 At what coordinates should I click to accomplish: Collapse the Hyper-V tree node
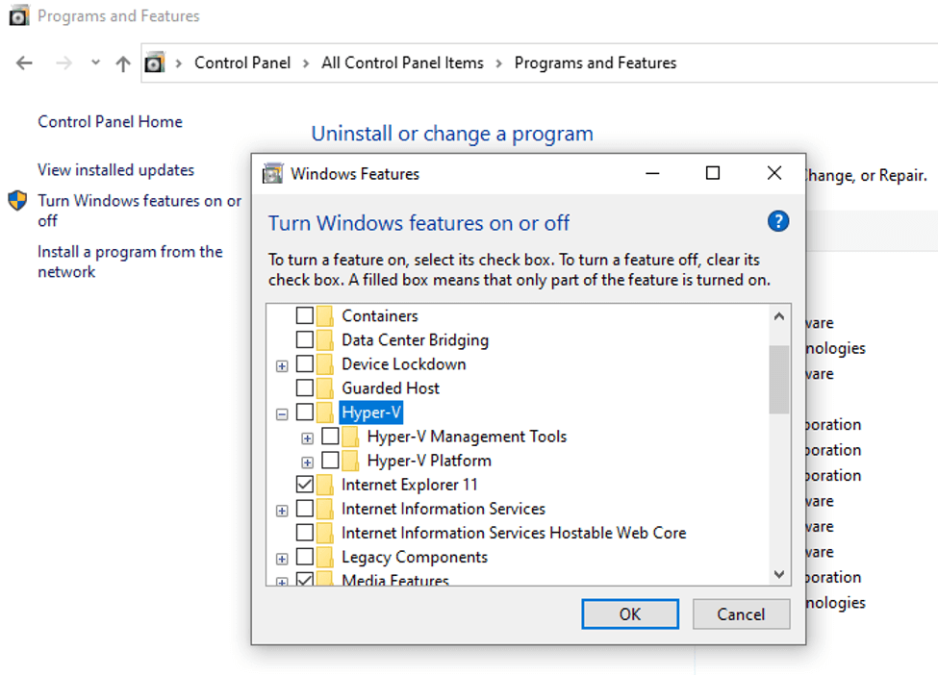tap(281, 412)
